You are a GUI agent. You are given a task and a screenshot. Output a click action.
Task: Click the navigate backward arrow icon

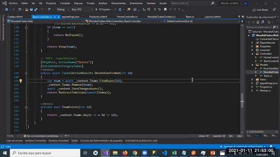pos(7,10)
